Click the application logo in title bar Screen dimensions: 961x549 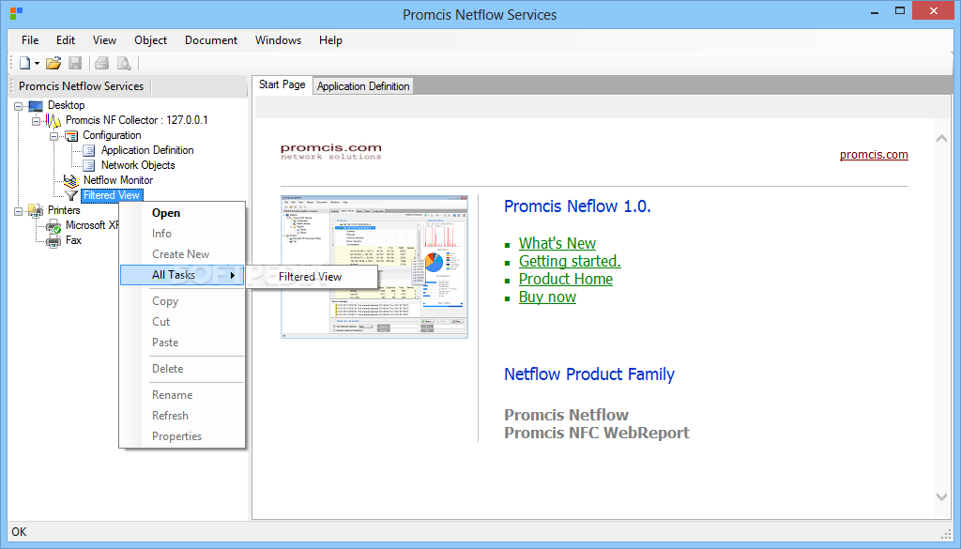tap(17, 13)
